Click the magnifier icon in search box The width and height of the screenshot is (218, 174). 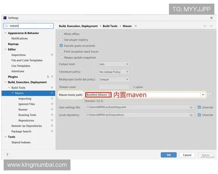7,26
